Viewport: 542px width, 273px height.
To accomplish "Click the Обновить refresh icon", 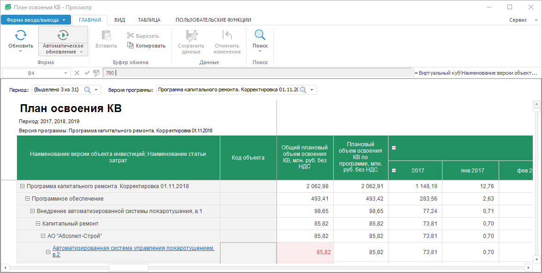I will click(20, 35).
